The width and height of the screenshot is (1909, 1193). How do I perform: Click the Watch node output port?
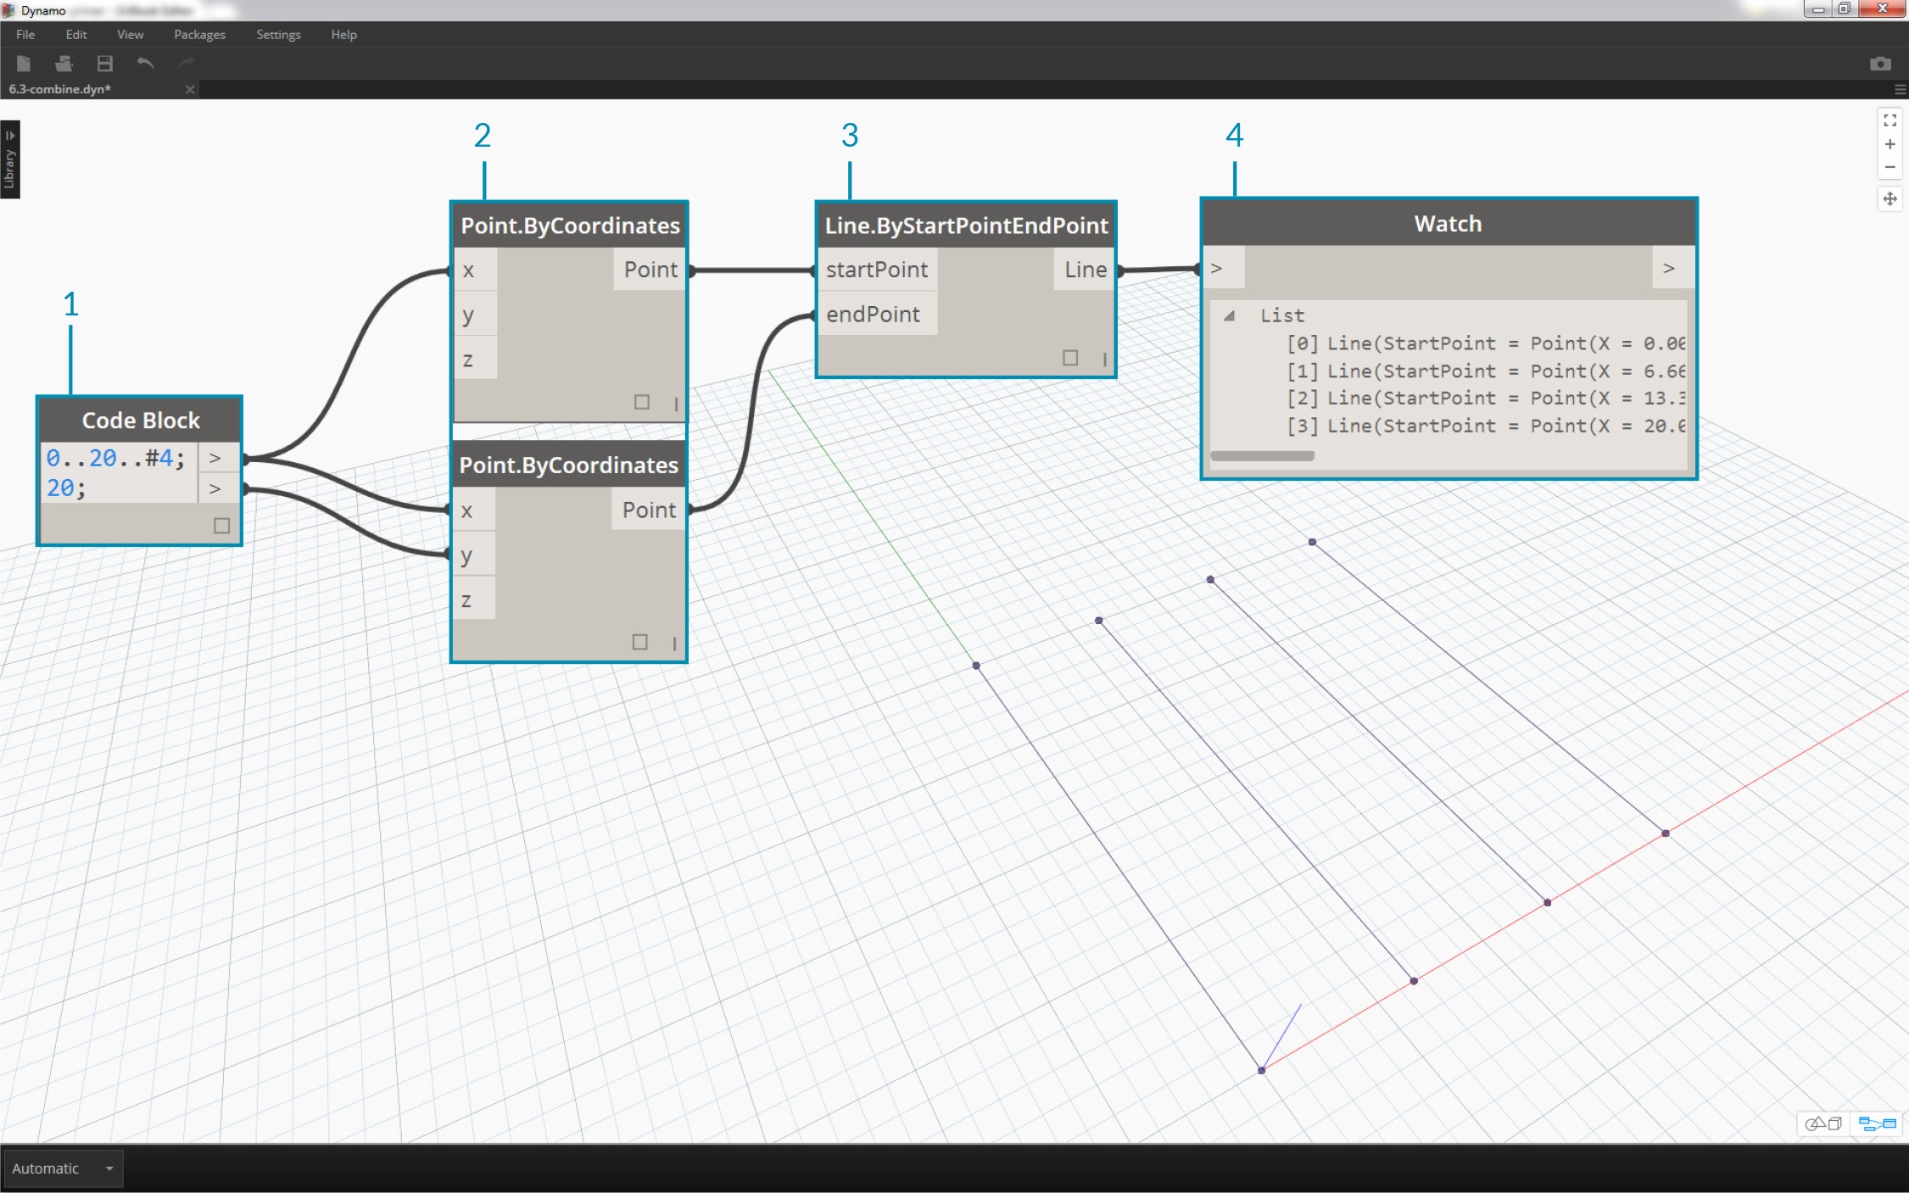tap(1672, 269)
